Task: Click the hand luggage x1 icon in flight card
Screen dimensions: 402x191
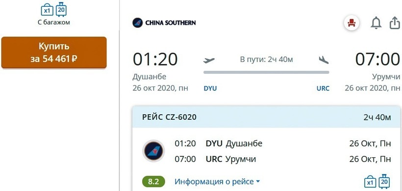Action: click(370, 182)
